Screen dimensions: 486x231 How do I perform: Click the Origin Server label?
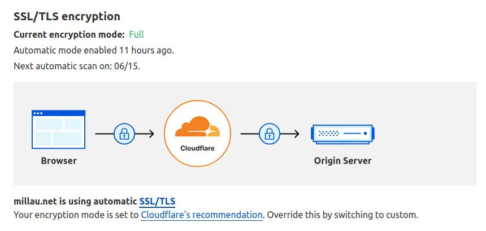(342, 161)
